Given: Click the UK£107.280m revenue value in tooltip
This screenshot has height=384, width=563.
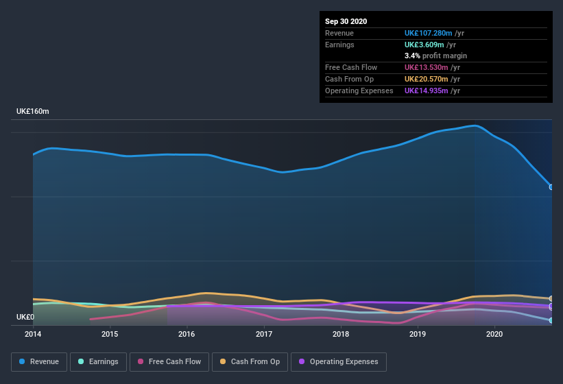Looking at the screenshot, I should (429, 33).
